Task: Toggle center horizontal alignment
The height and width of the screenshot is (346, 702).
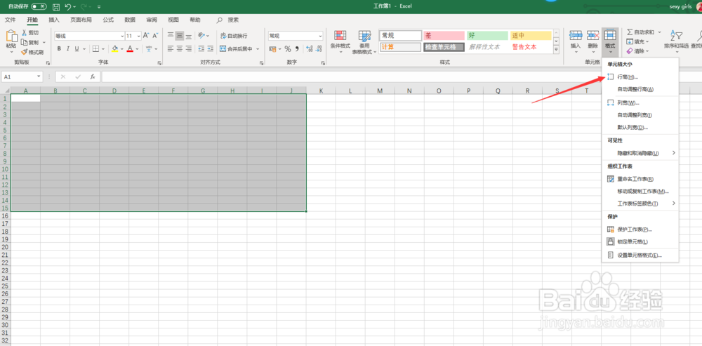Action: tap(180, 49)
